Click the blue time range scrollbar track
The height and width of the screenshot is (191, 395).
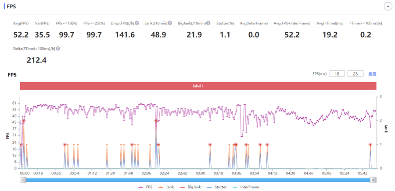tap(197, 180)
